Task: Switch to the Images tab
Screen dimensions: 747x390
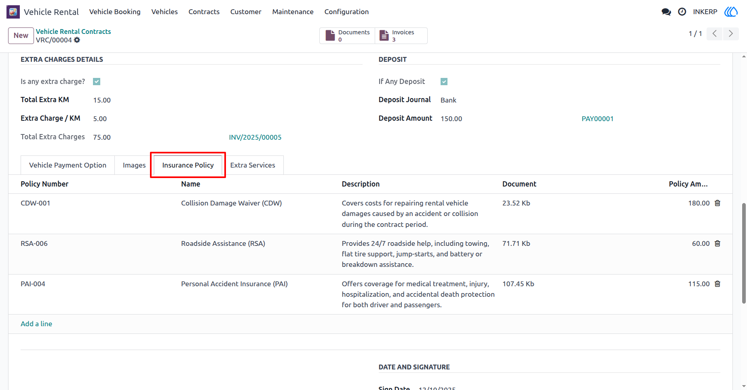Action: coord(134,165)
